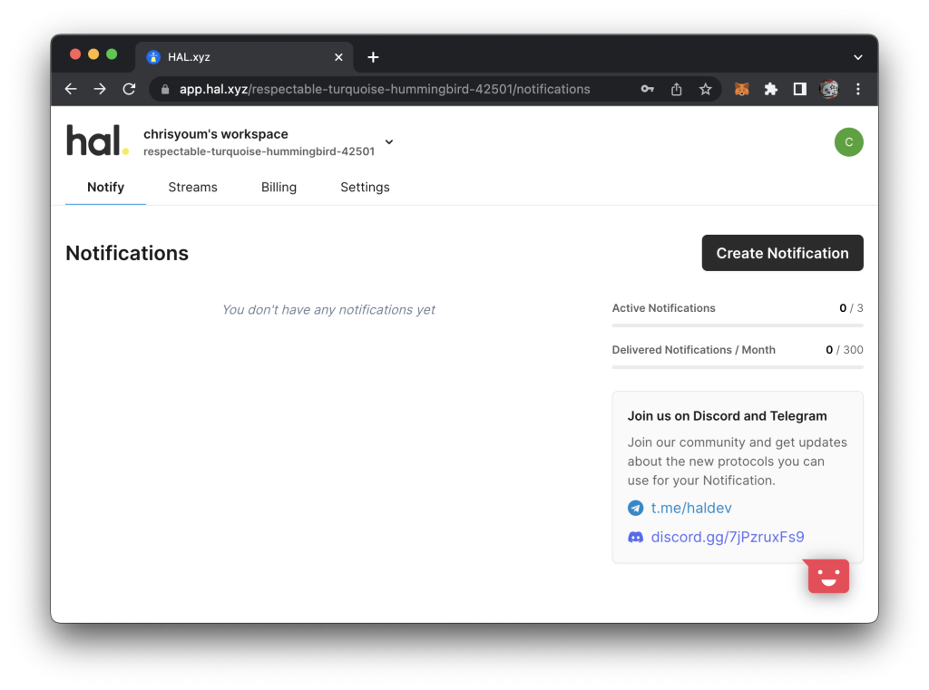Viewport: 929px width, 690px height.
Task: Click the Create Notification button
Action: pyautogui.click(x=782, y=253)
